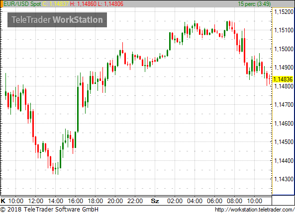Click the TeleTrader WorkStation watermark logo
Viewport: 295px width, 214px height.
(57, 20)
